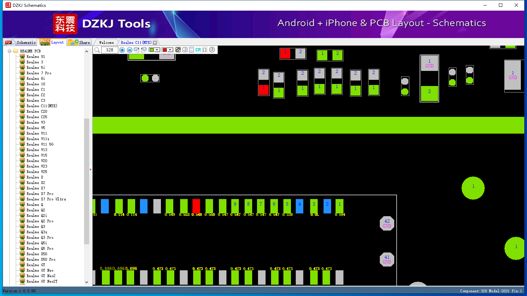Zoom out with the blue minus button
Viewport: 527px width, 296px height.
click(x=130, y=50)
